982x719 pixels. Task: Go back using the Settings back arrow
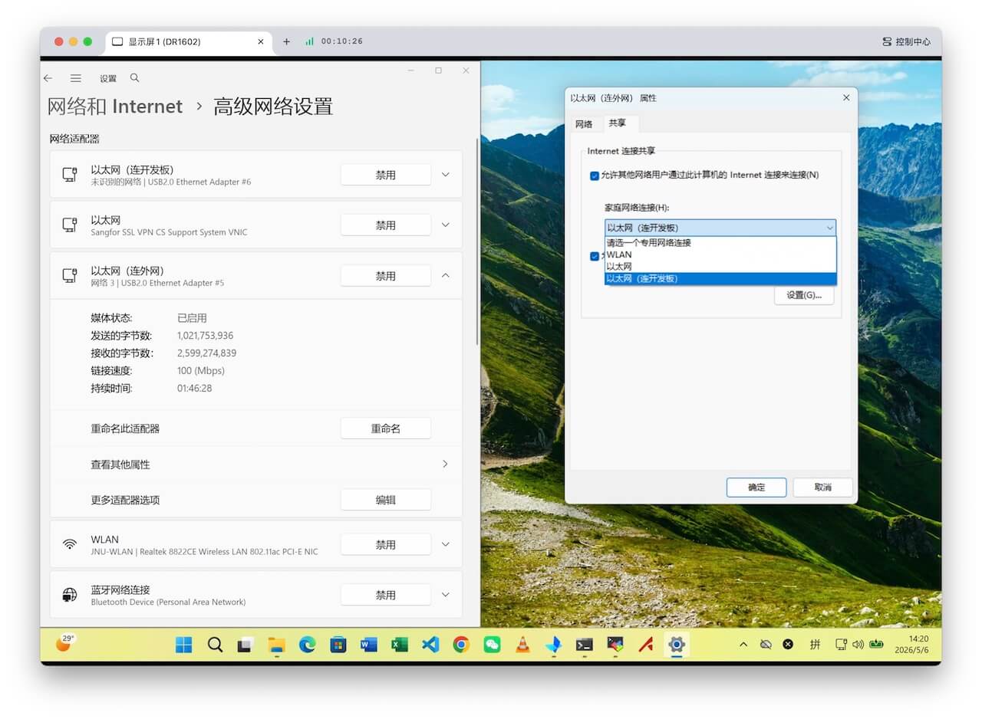tap(48, 78)
